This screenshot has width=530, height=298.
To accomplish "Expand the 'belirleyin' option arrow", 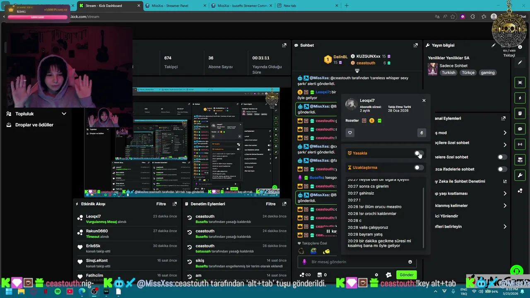I will click(505, 227).
